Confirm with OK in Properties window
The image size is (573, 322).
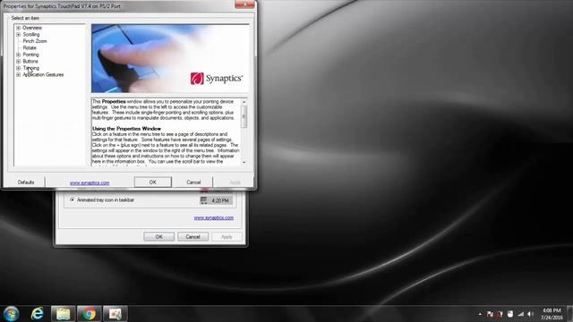pos(153,182)
